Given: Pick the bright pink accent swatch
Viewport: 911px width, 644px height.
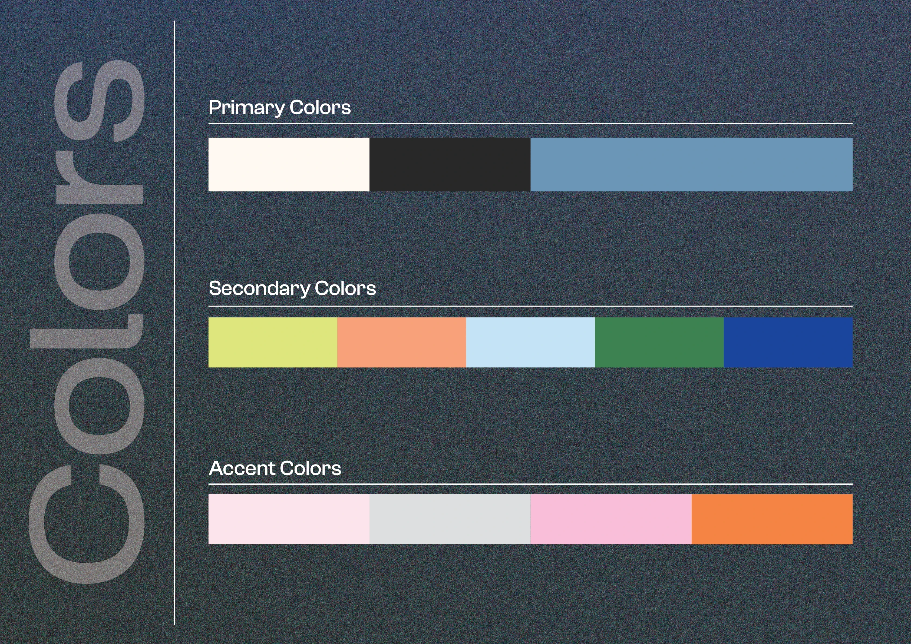Looking at the screenshot, I should point(611,519).
